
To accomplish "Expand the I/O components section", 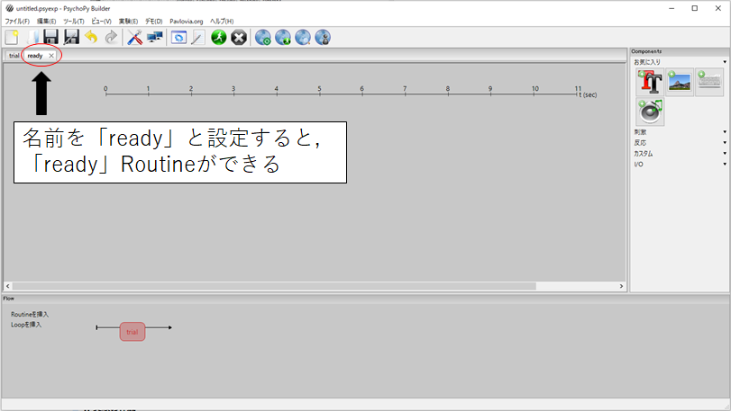I will [x=680, y=165].
